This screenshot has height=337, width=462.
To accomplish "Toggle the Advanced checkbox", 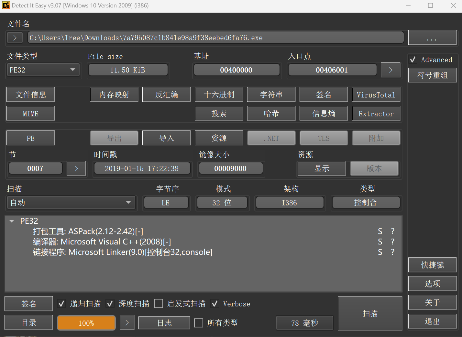I will click(x=413, y=60).
